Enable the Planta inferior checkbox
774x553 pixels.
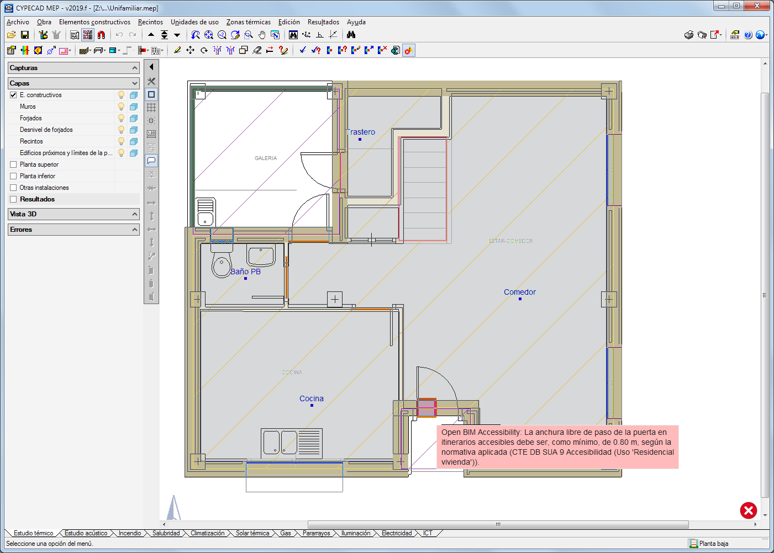tap(13, 176)
